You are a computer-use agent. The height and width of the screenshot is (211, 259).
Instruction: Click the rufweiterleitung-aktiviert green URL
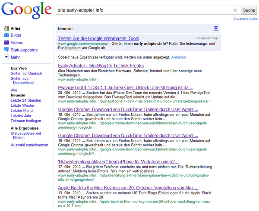(x=133, y=177)
